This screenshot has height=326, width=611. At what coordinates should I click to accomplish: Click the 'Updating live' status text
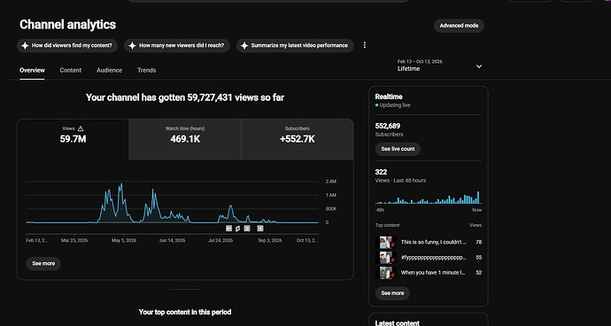click(395, 105)
